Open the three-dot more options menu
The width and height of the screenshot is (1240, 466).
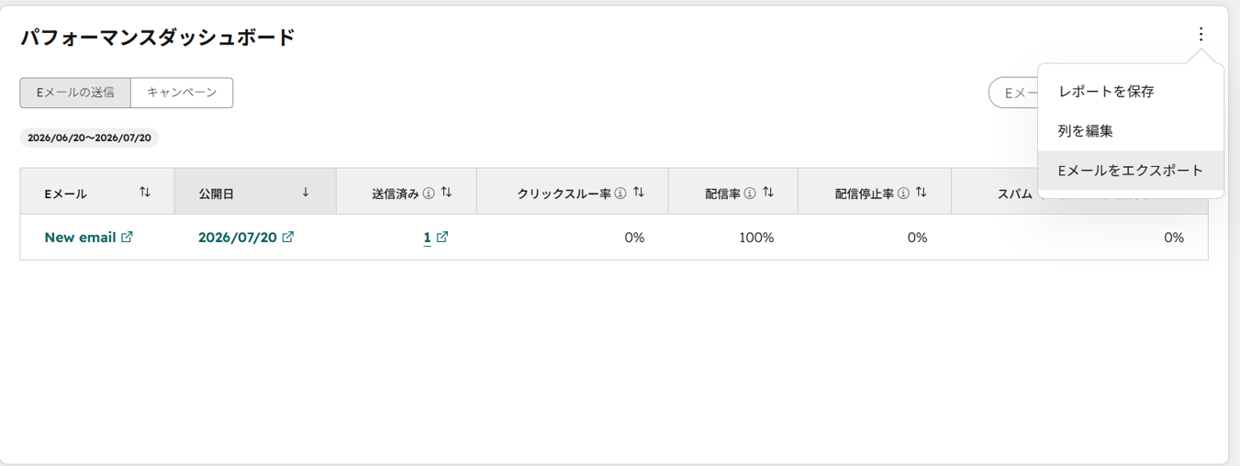point(1201,35)
